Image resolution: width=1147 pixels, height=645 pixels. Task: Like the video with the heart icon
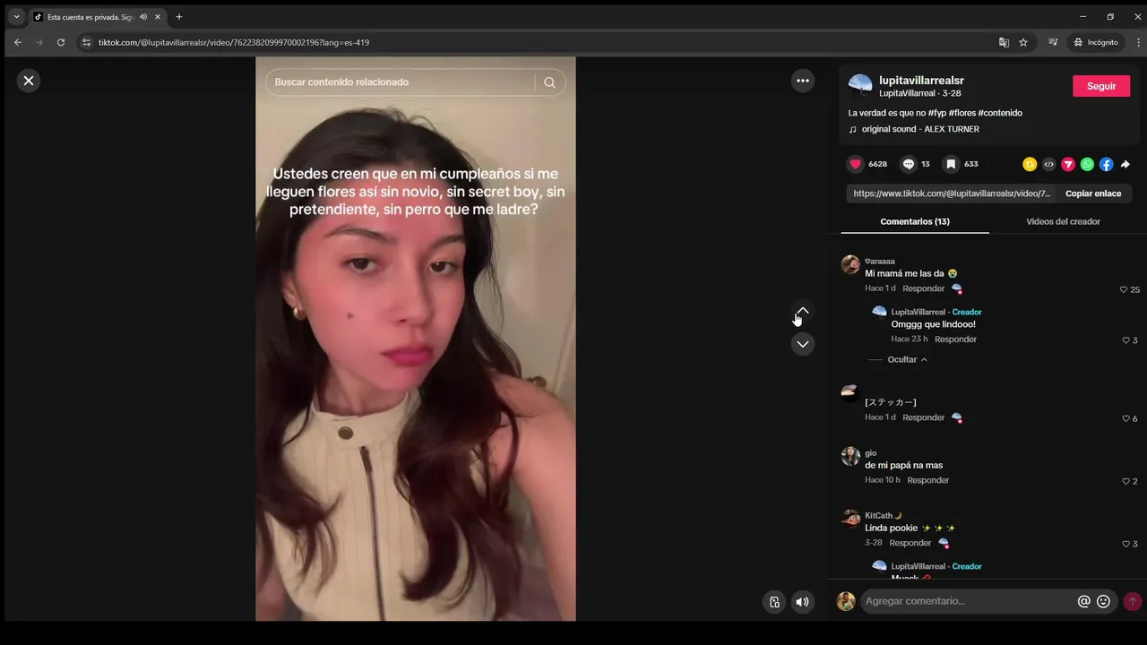tap(856, 164)
